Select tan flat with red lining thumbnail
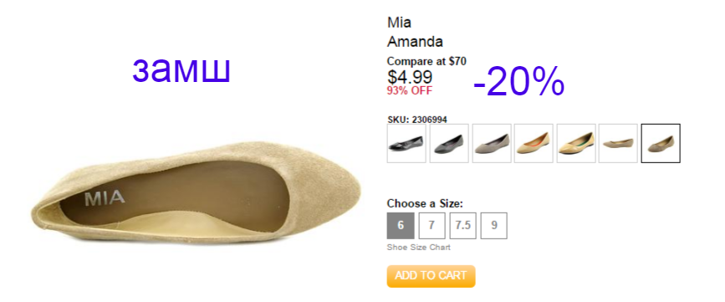This screenshot has height=302, width=725. pos(534,143)
